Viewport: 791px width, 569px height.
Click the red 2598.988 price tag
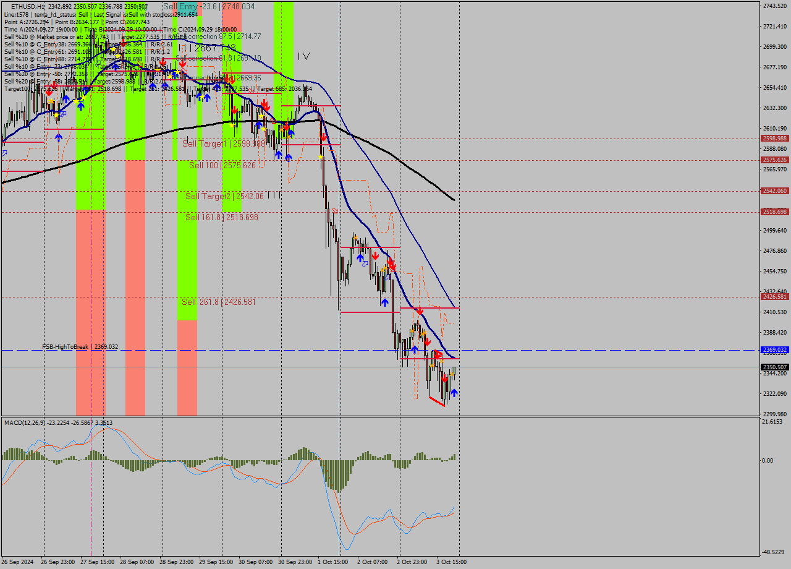pyautogui.click(x=775, y=139)
